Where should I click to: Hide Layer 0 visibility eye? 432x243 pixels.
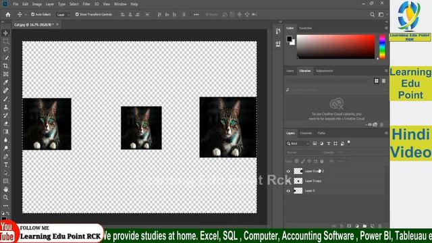tap(288, 190)
